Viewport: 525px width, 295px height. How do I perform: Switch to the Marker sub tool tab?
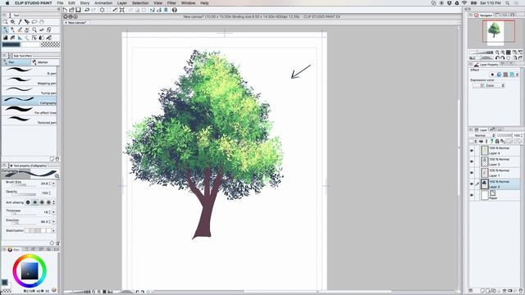(44, 62)
